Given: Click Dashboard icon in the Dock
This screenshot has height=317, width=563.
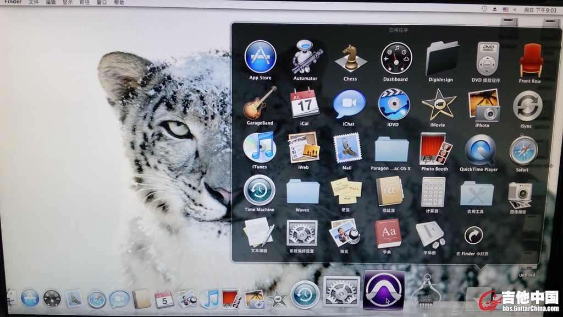Looking at the screenshot, I should coord(52,298).
